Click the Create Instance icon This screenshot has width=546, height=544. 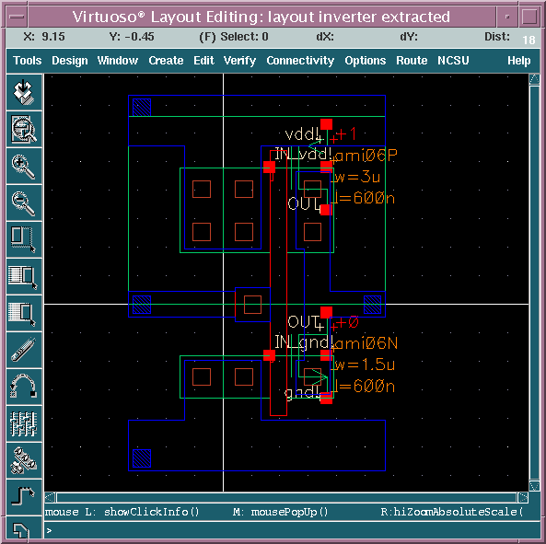[x=24, y=461]
